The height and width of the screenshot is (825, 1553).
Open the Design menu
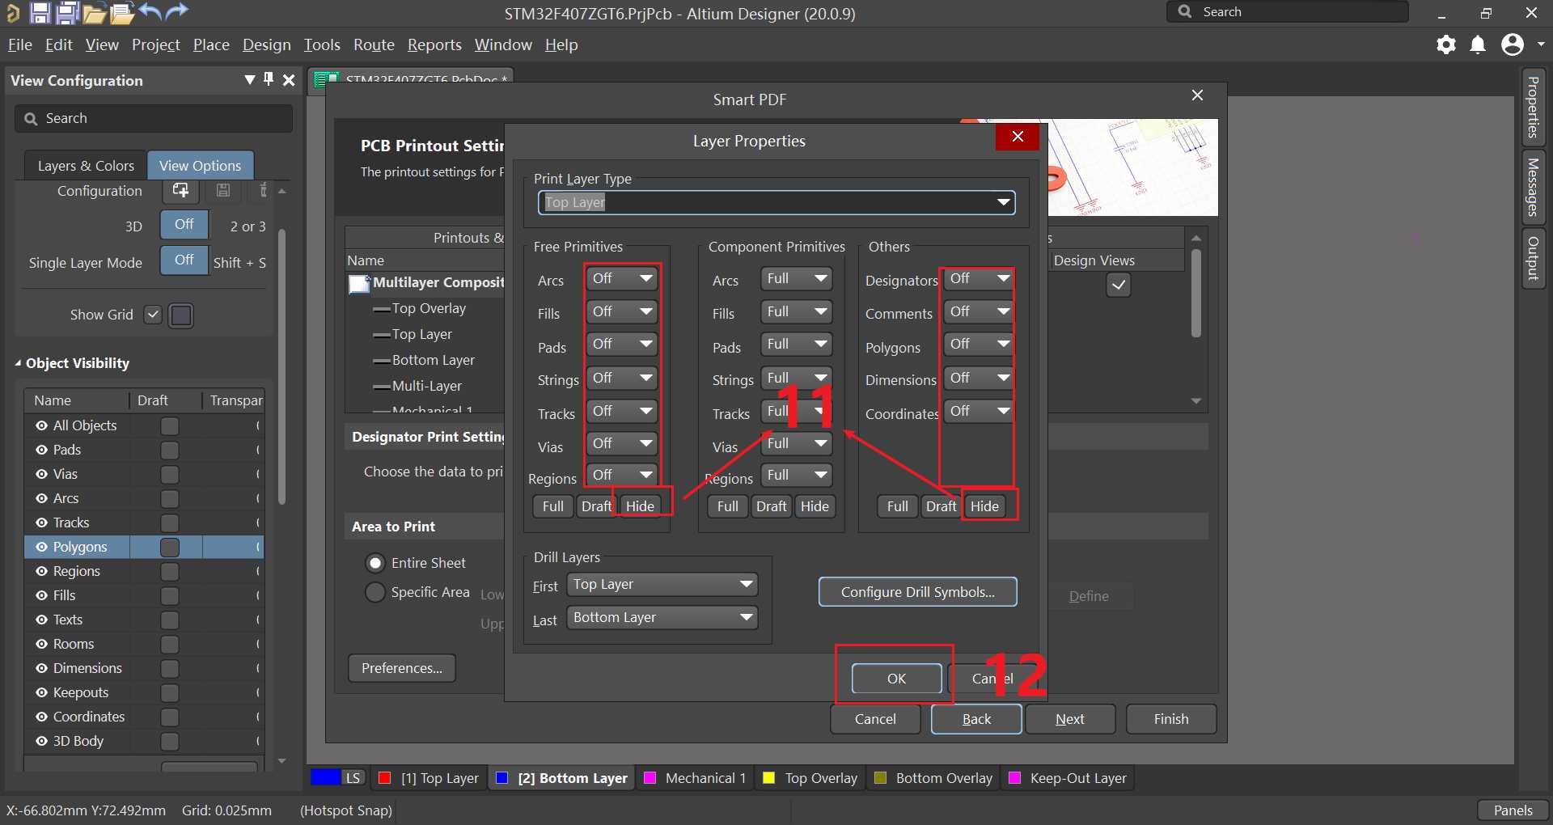click(x=267, y=44)
